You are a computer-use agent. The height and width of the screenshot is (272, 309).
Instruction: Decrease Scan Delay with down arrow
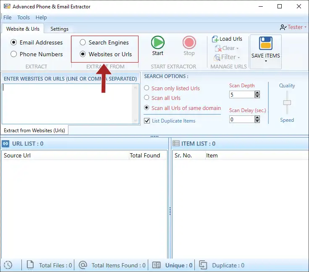[x=257, y=121]
